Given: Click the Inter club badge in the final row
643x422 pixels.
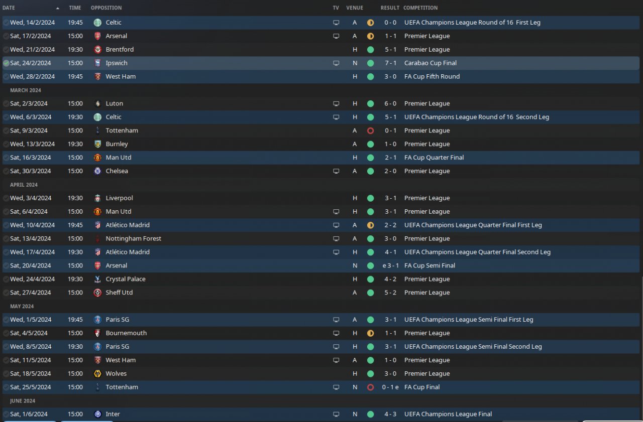Looking at the screenshot, I should pos(97,414).
